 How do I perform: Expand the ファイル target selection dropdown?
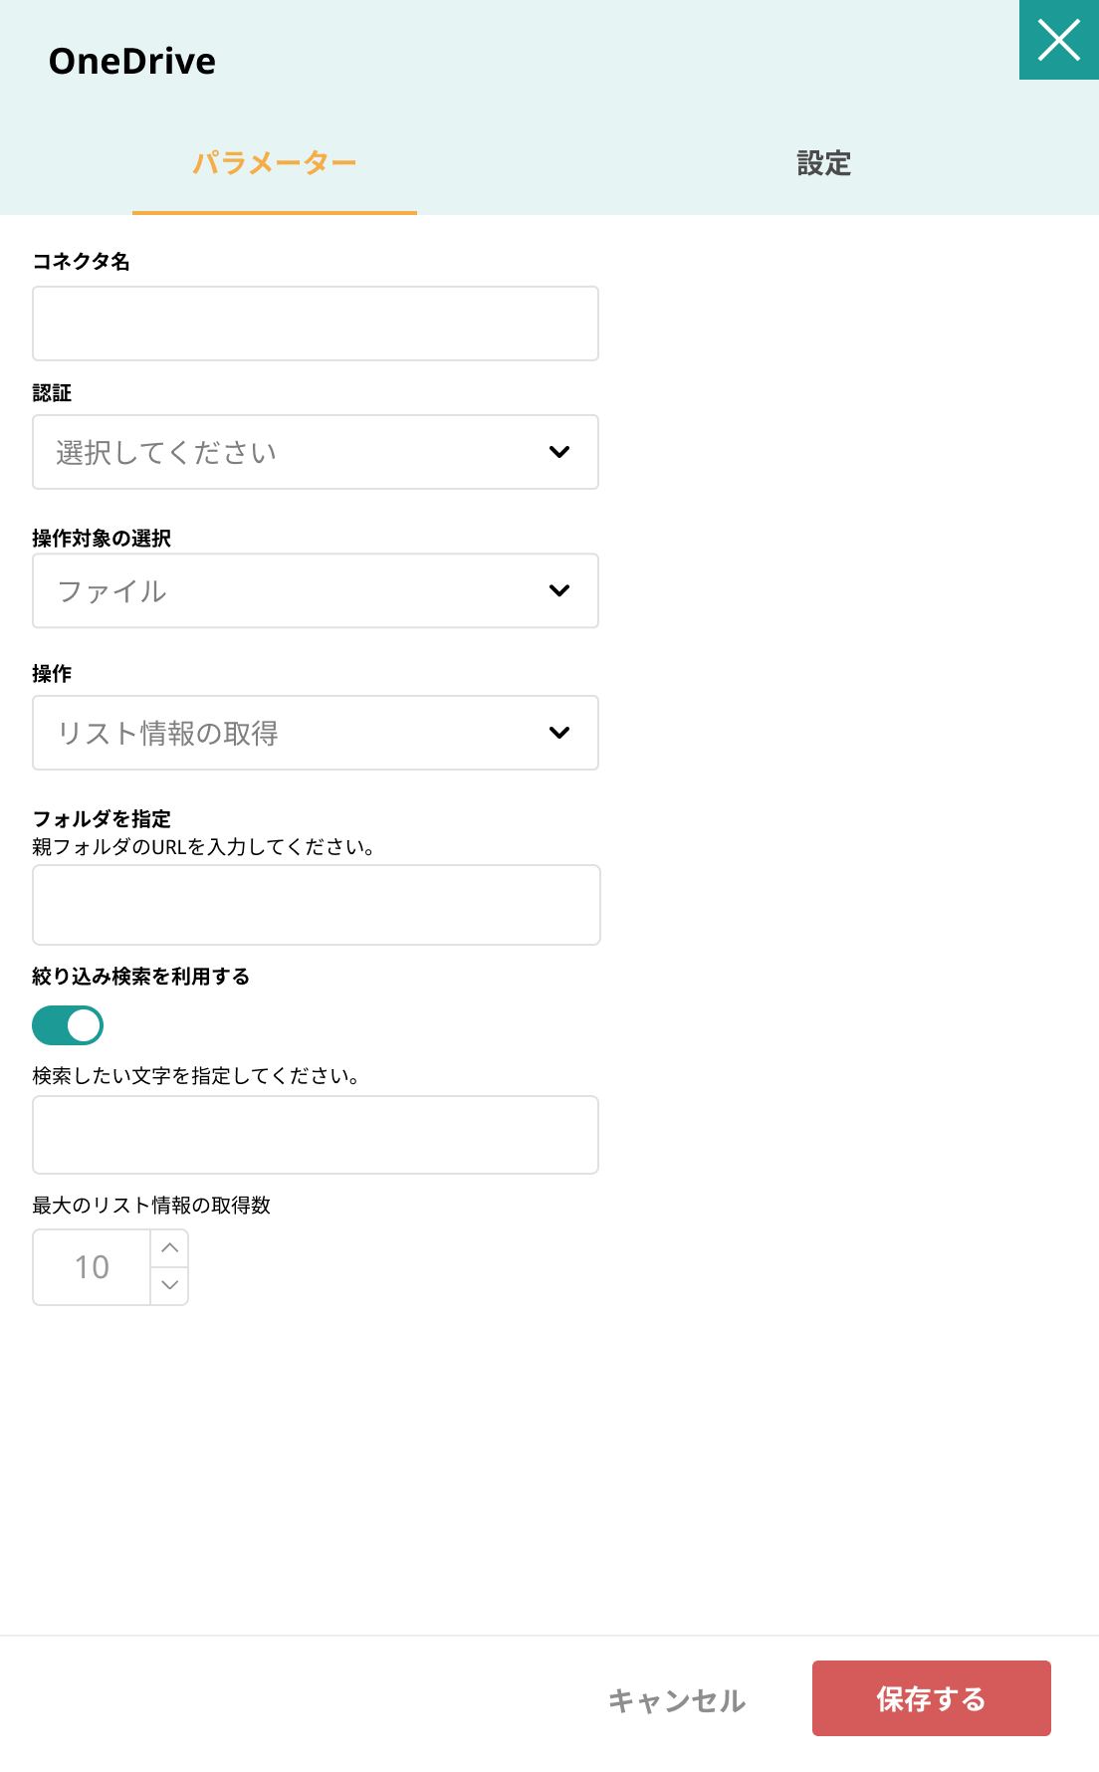[316, 590]
